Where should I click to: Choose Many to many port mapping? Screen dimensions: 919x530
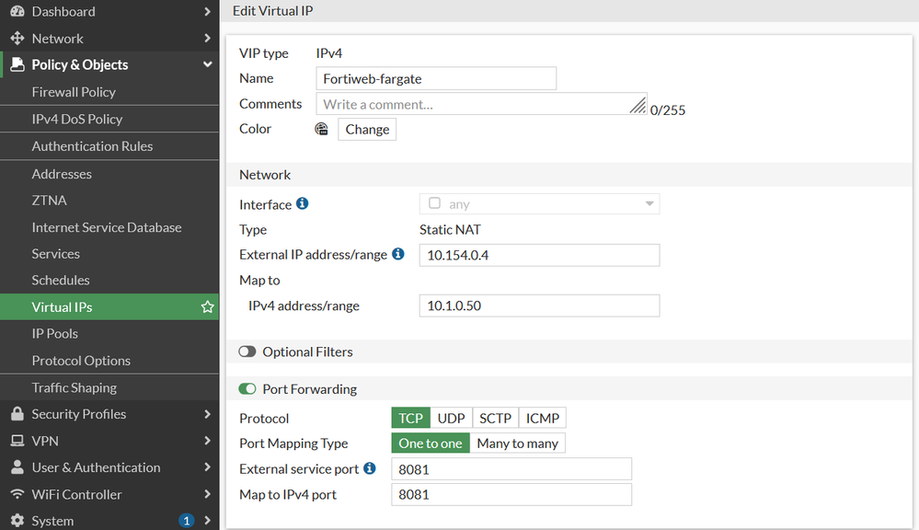pos(517,444)
